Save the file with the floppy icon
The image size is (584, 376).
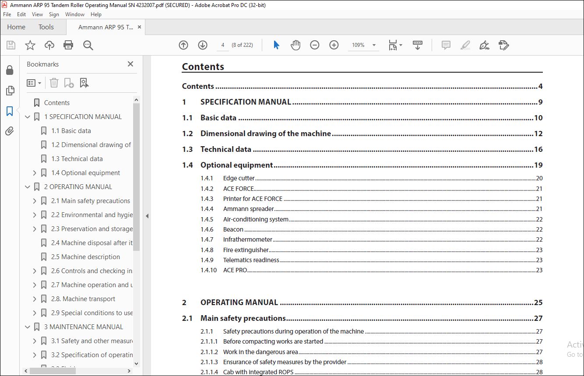[11, 45]
